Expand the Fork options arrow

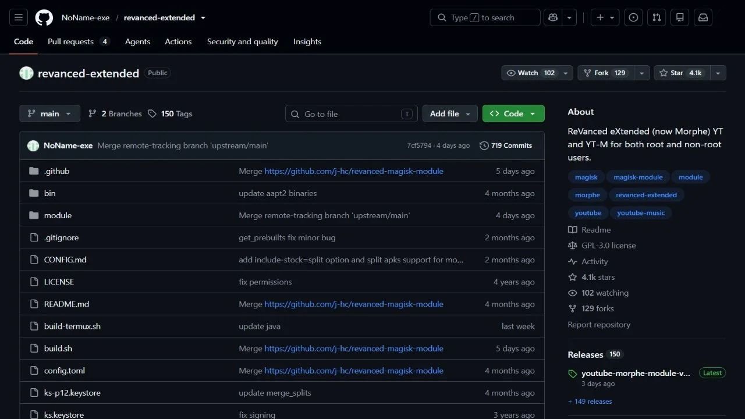[641, 73]
